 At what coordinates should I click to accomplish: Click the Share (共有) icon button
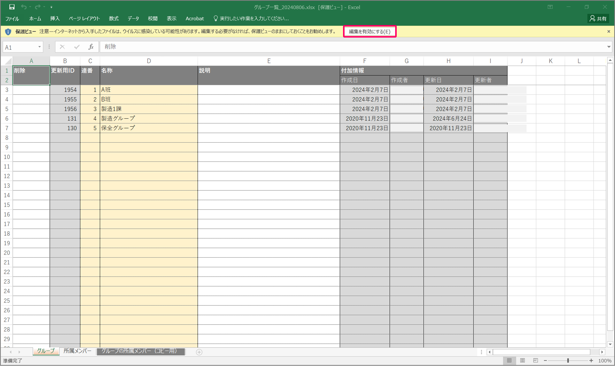[598, 18]
